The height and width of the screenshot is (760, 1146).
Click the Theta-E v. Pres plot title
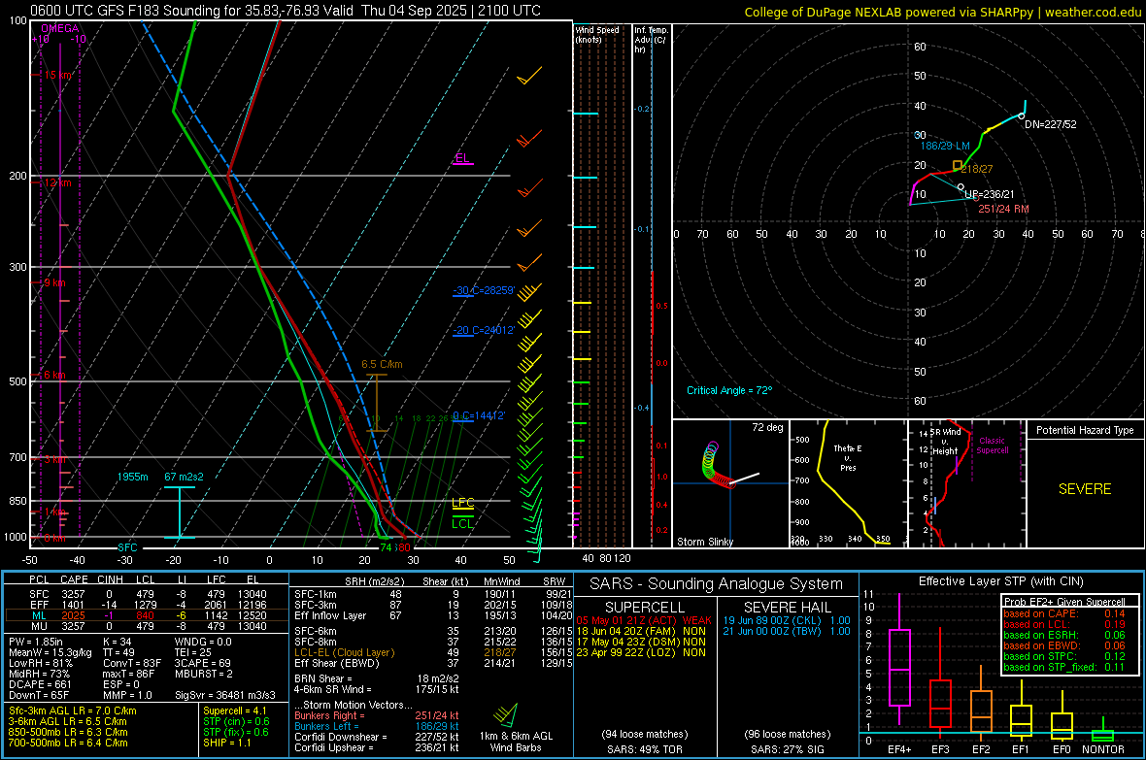(x=848, y=457)
